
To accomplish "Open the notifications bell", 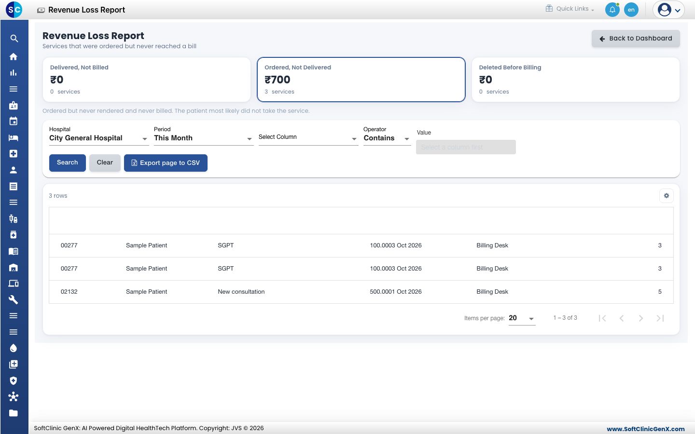I will (612, 10).
